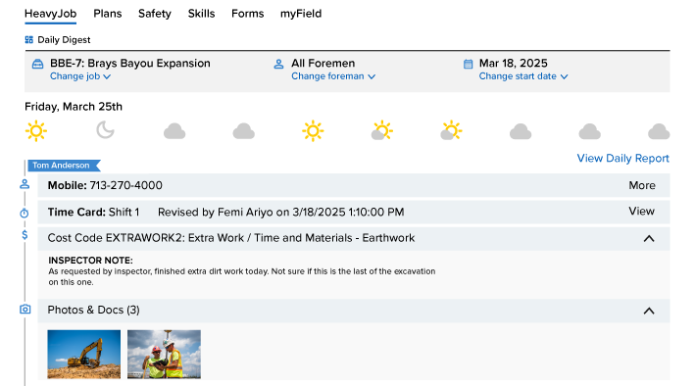This screenshot has width=695, height=386.
Task: Open the HeavyJob tab
Action: point(51,14)
